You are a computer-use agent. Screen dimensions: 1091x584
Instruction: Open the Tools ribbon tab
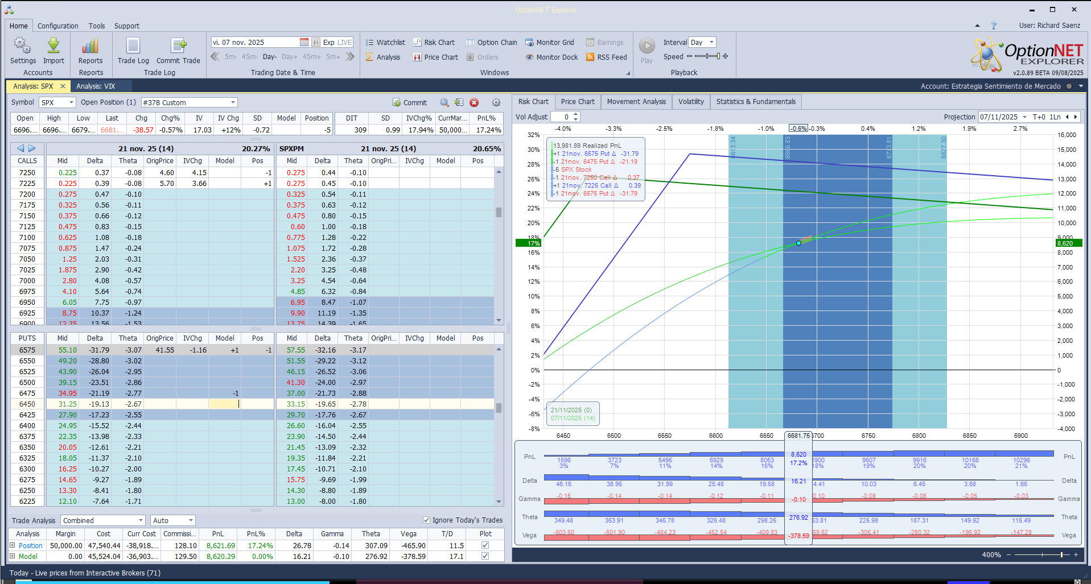(x=97, y=26)
